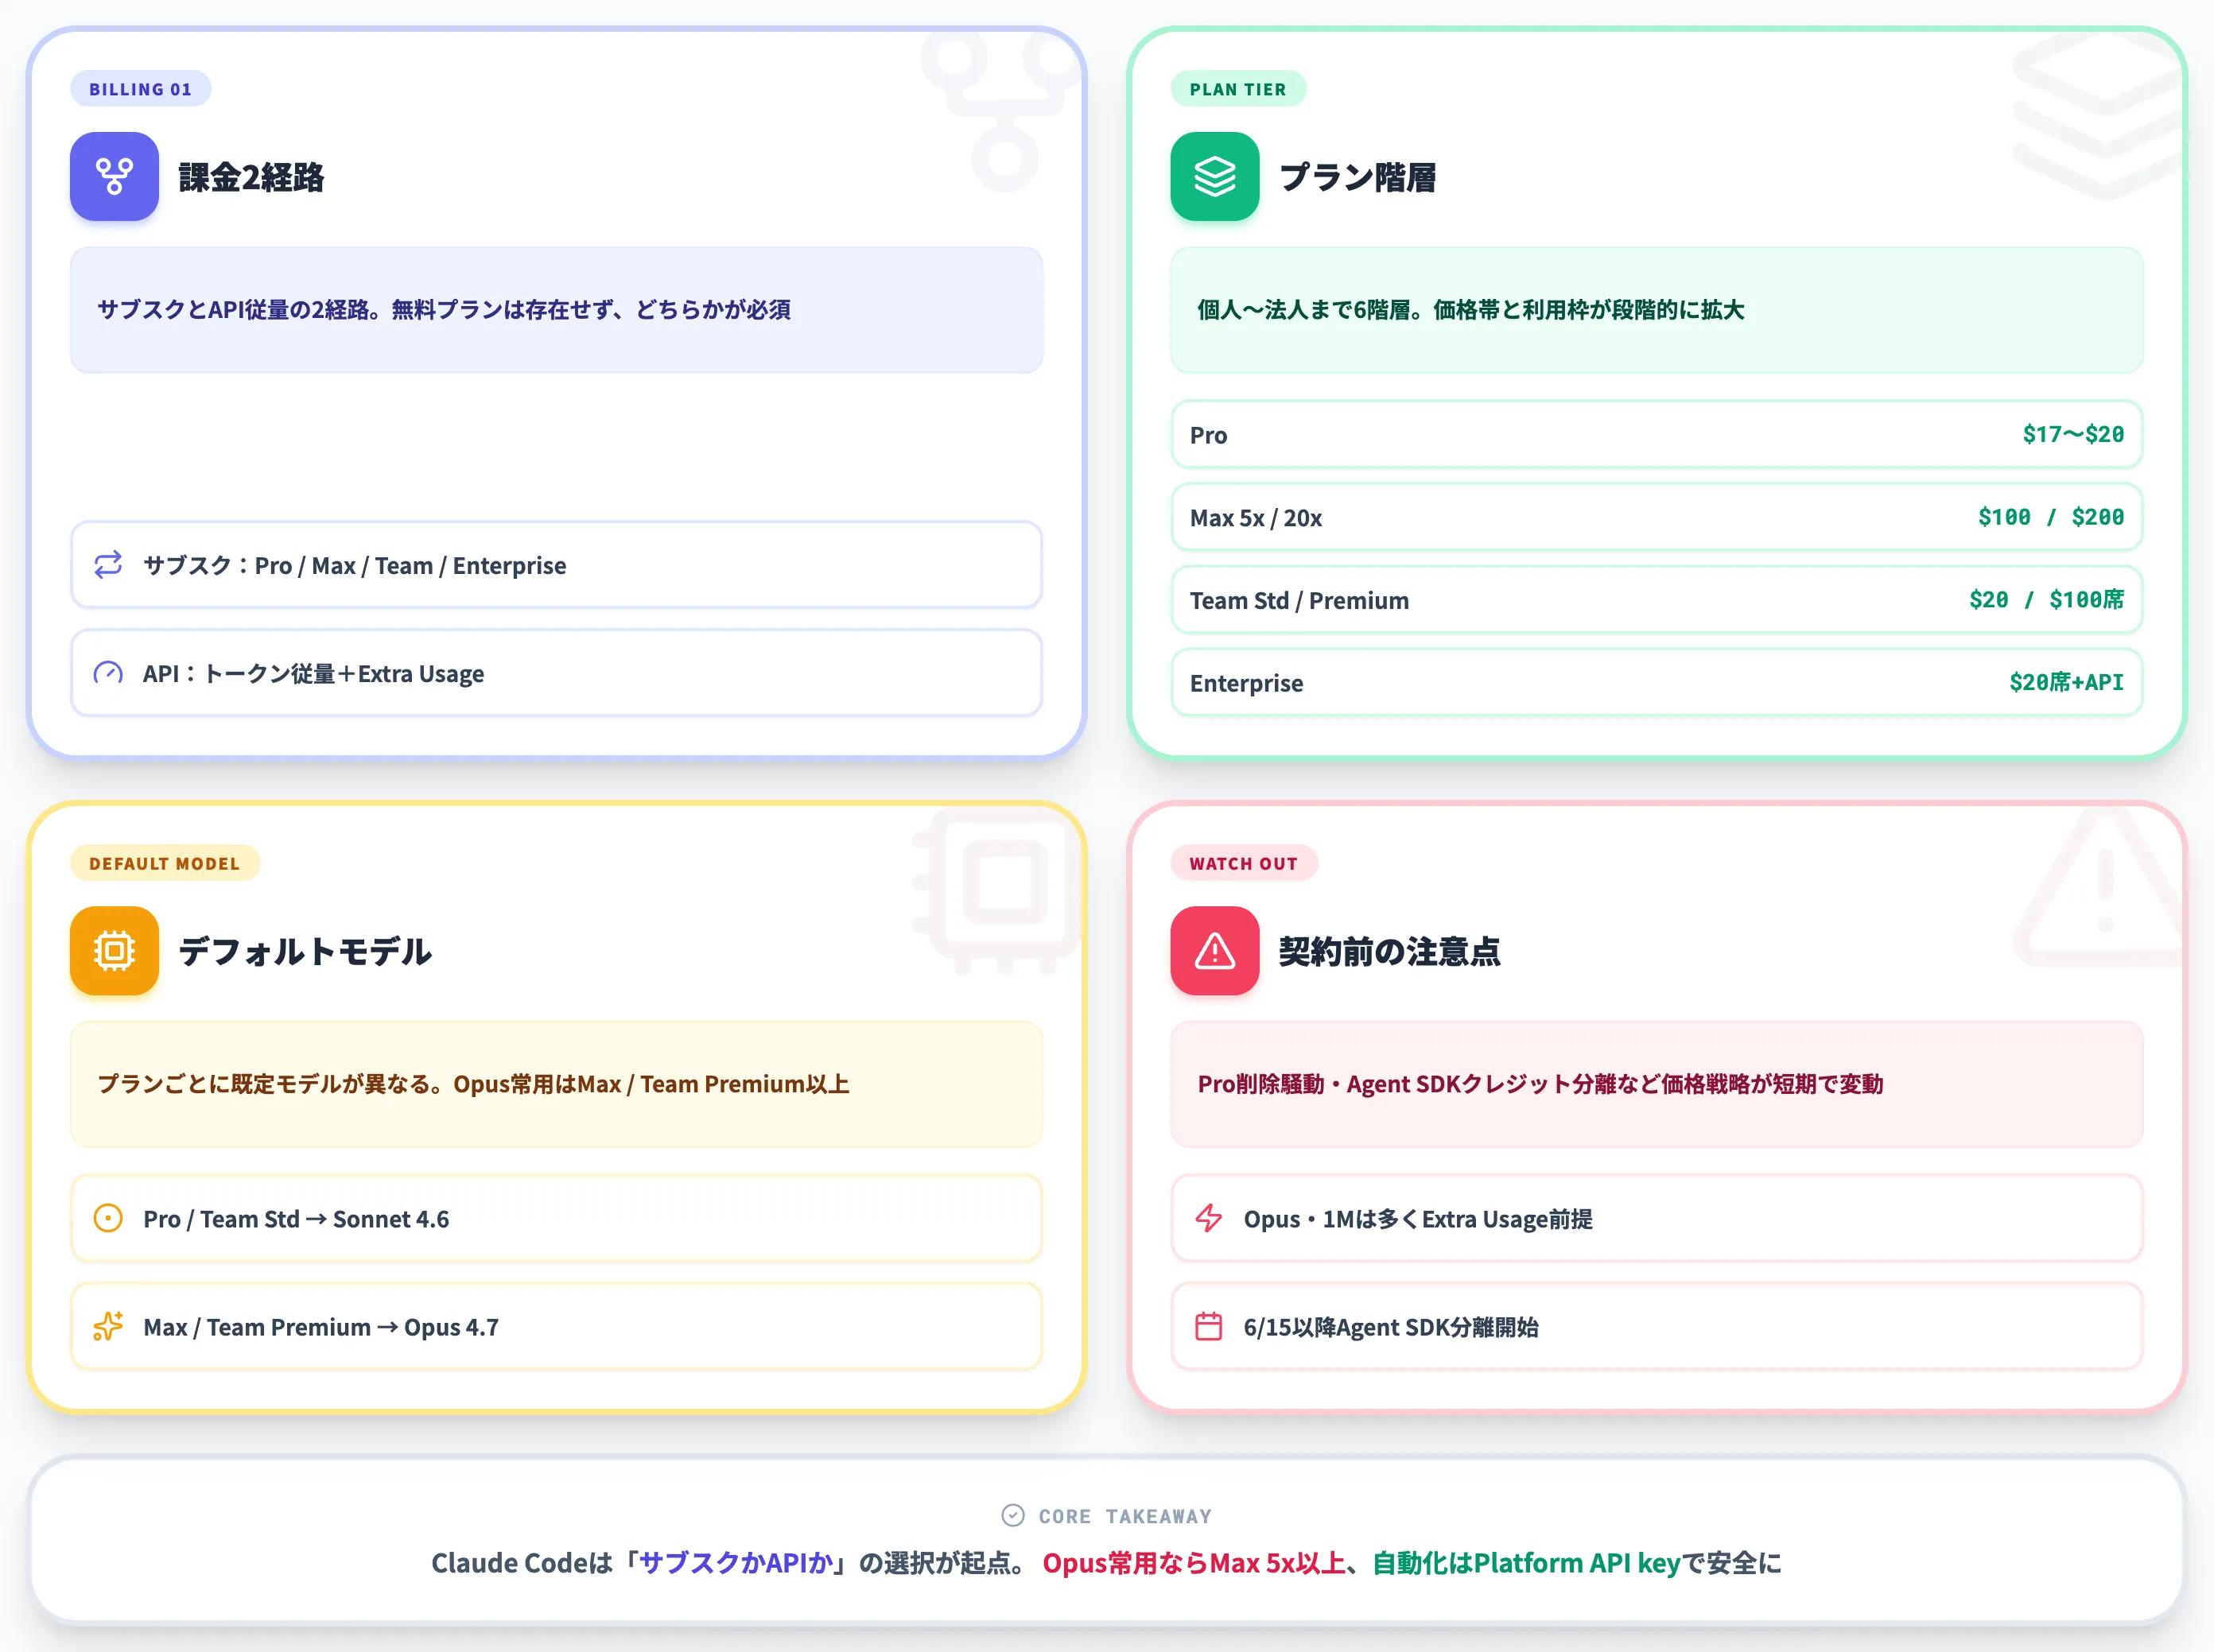Click the green 自動化はPlatform API key phrase
The height and width of the screenshot is (1652, 2214).
1525,1562
